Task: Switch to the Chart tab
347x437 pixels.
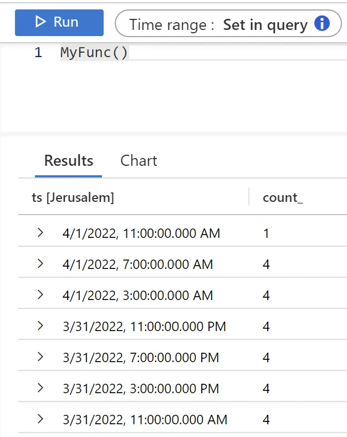Action: point(139,161)
